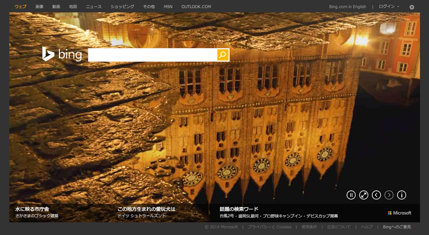Go to the previous background image
The image size is (429, 235).
point(376,195)
